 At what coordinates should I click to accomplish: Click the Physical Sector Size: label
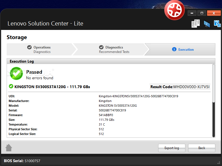coord(23,129)
